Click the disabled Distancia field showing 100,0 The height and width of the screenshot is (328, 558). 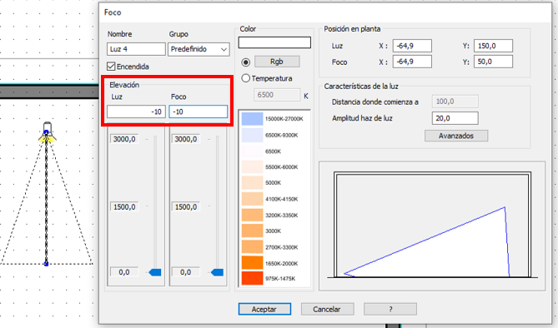click(x=455, y=102)
